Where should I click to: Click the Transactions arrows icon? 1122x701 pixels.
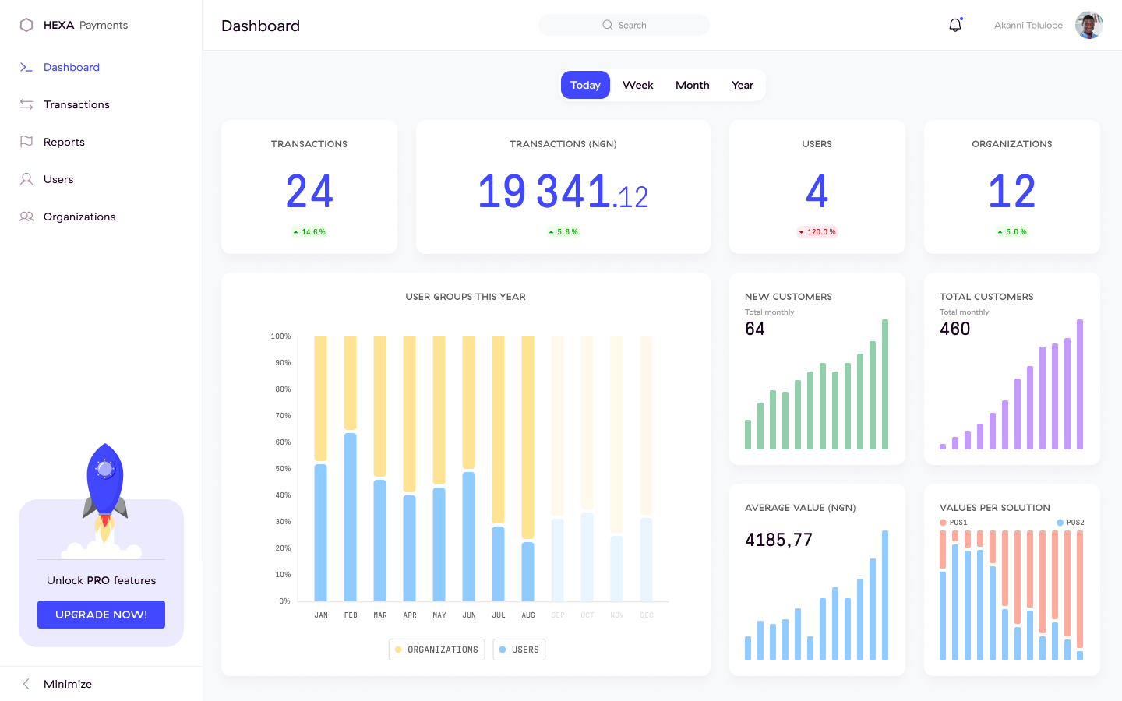(x=26, y=104)
